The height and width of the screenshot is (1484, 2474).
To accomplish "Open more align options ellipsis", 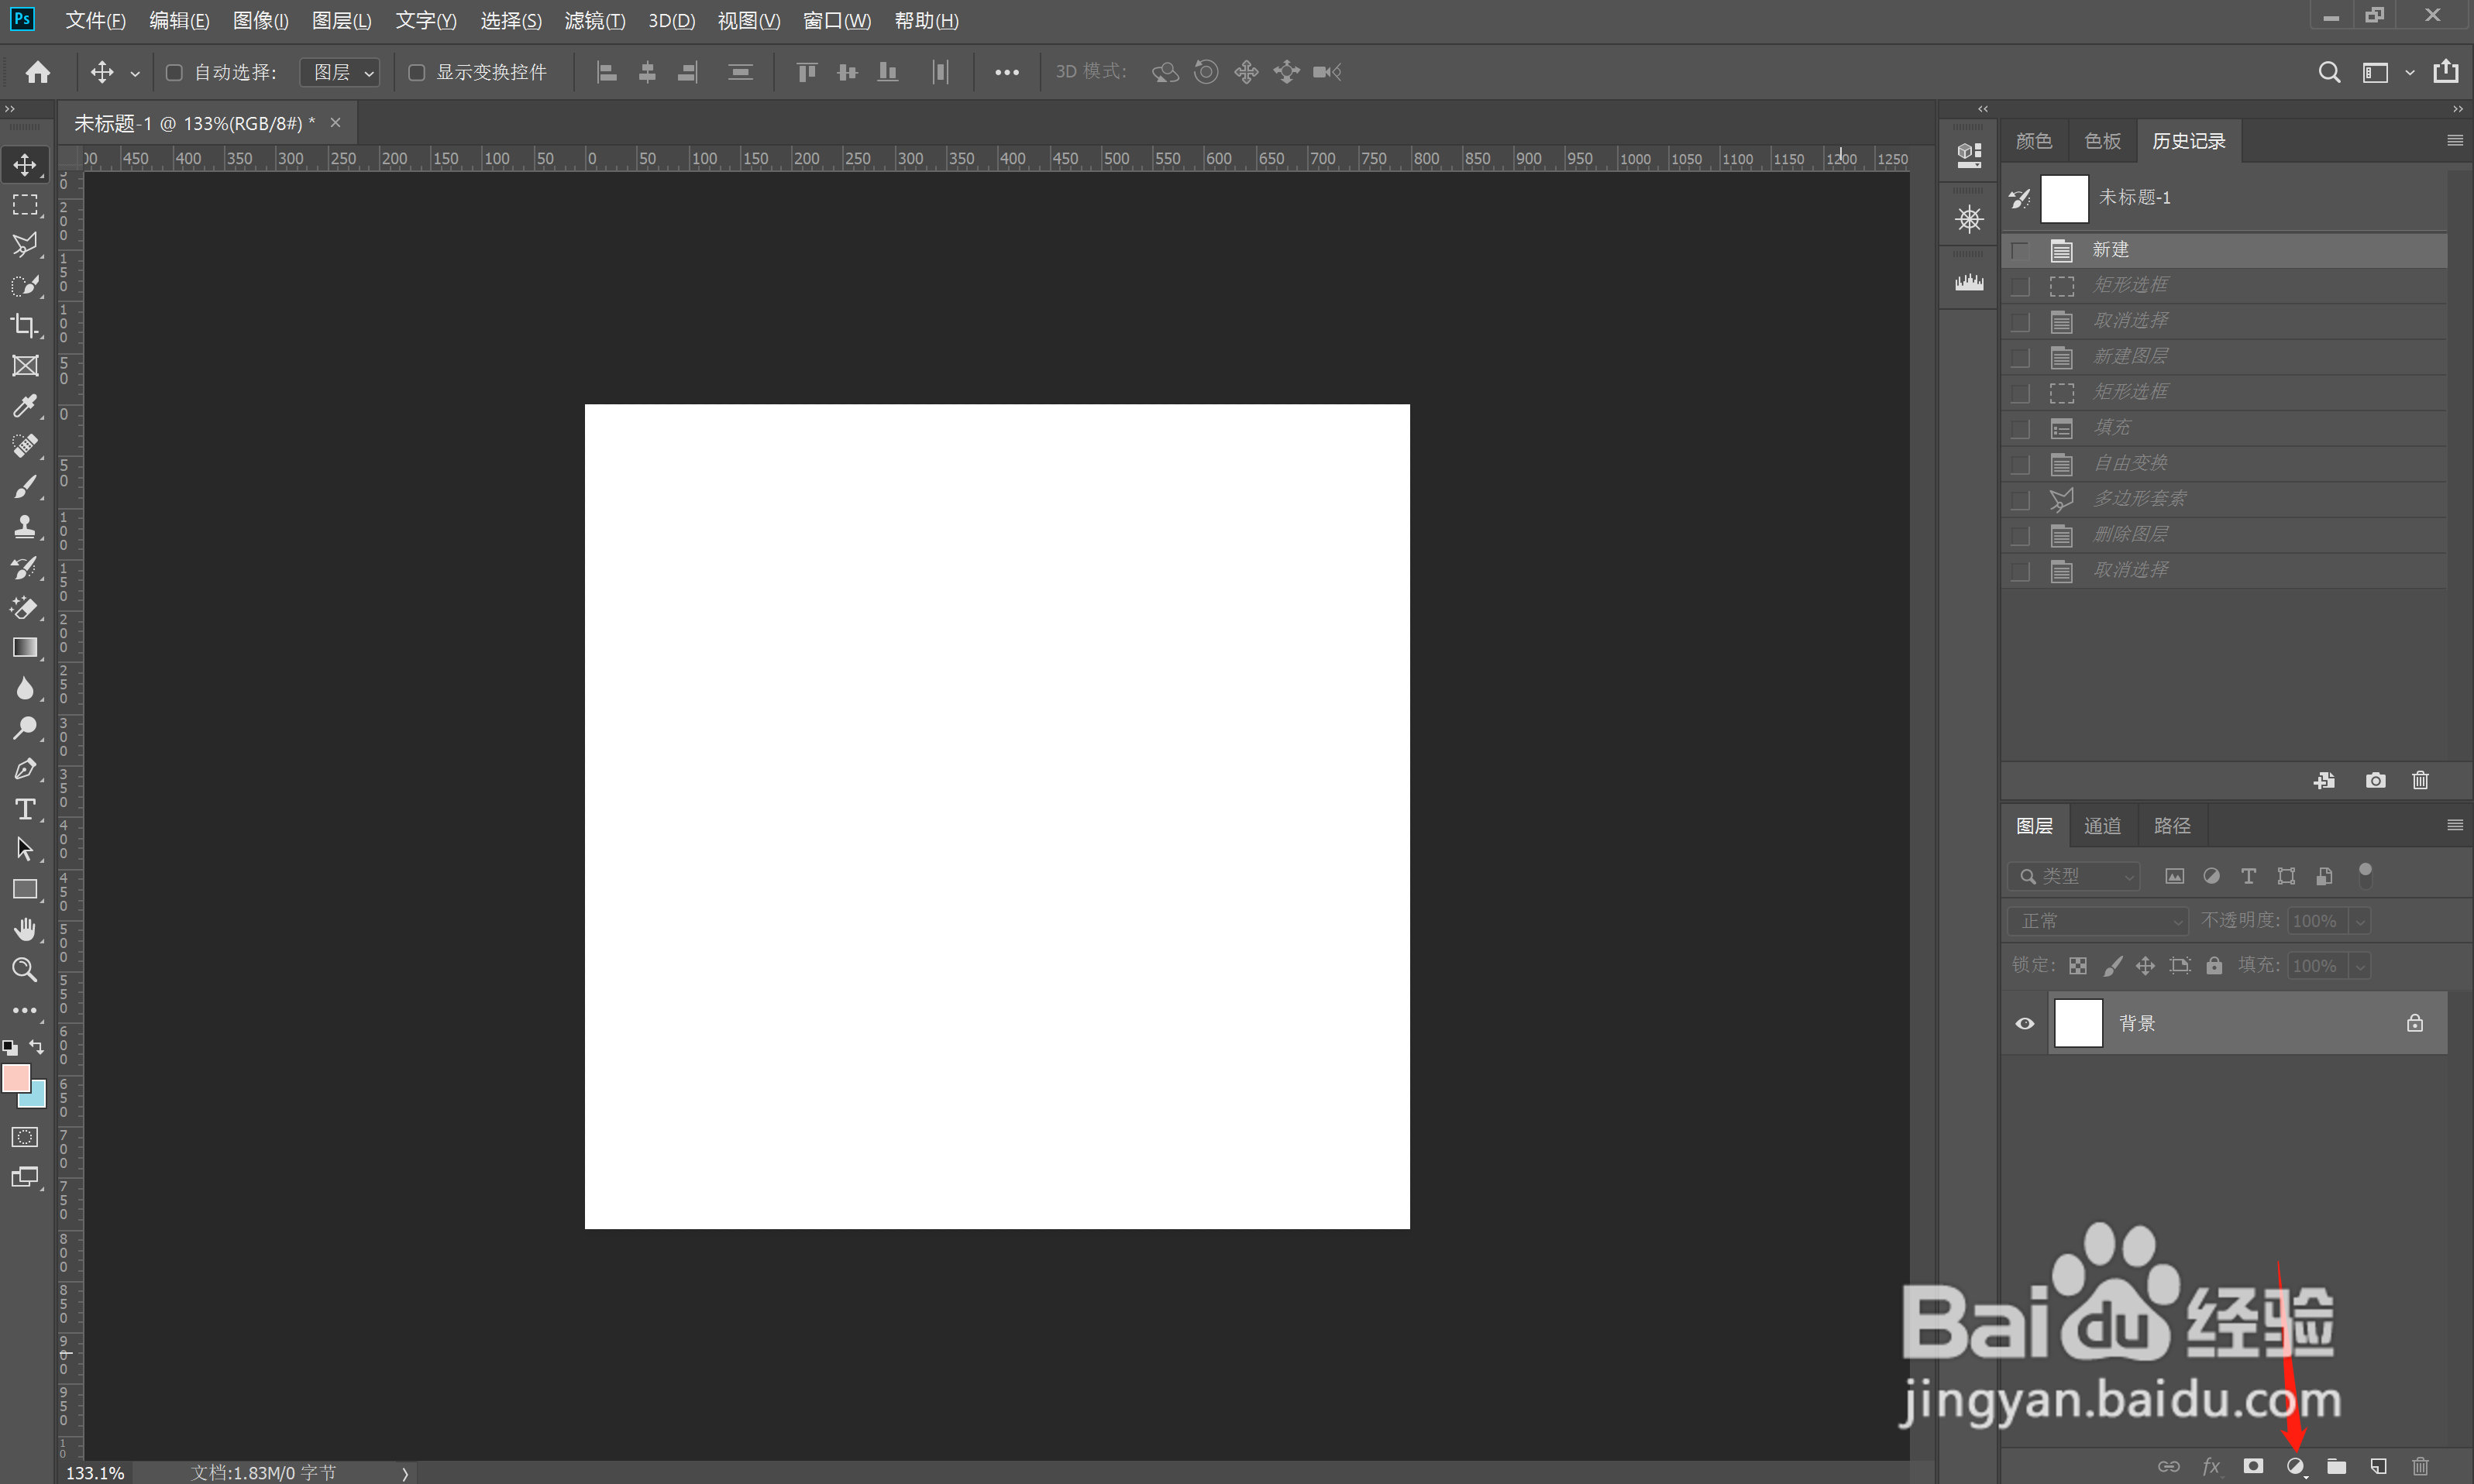I will [x=1006, y=72].
